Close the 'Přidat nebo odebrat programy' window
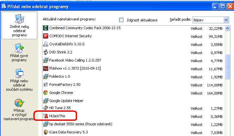This screenshot has height=136, width=234. pos(230,6)
